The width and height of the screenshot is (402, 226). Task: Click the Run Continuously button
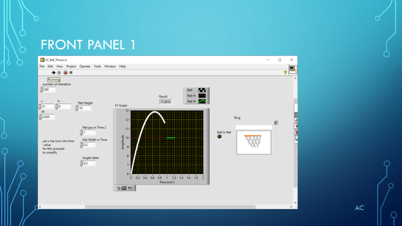[x=59, y=73]
